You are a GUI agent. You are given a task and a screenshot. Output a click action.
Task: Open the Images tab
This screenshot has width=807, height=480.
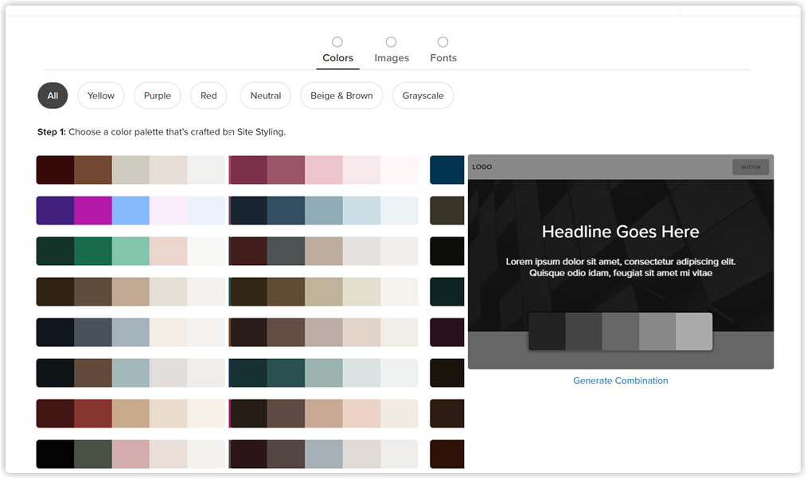[x=392, y=57]
